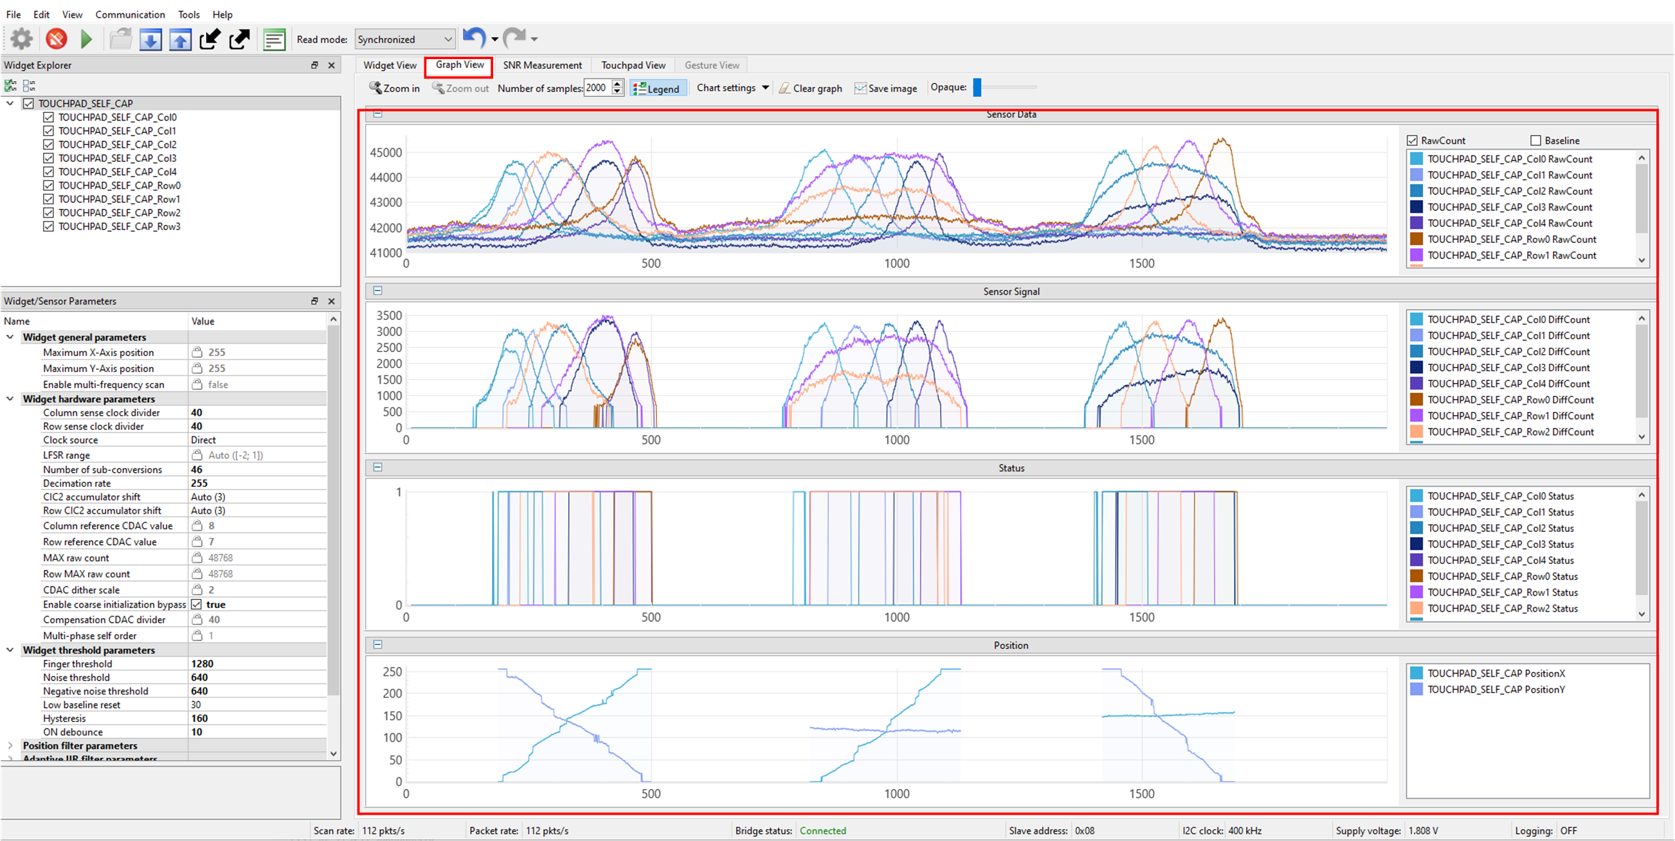Open the Chart settings dropdown
Screen dimensions: 1675x841
(733, 88)
